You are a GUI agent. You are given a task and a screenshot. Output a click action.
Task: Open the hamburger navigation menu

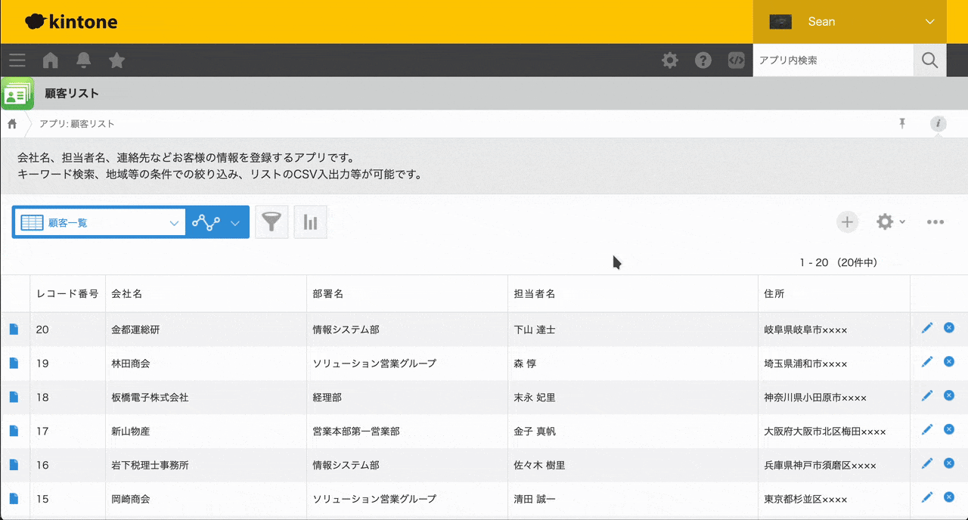17,60
